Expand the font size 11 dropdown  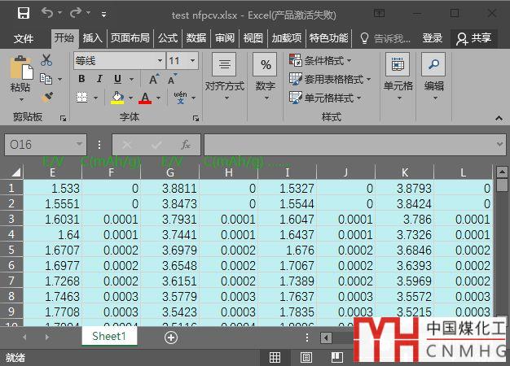193,61
